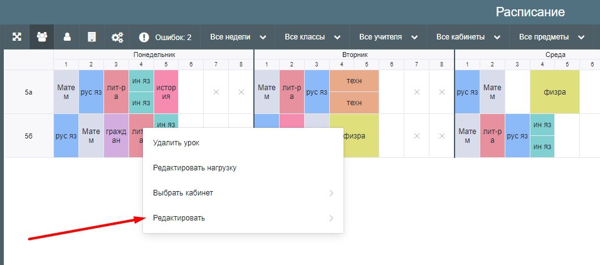
Task: Click the X mark in 5а Tuesday period 8
Action: tap(441, 92)
